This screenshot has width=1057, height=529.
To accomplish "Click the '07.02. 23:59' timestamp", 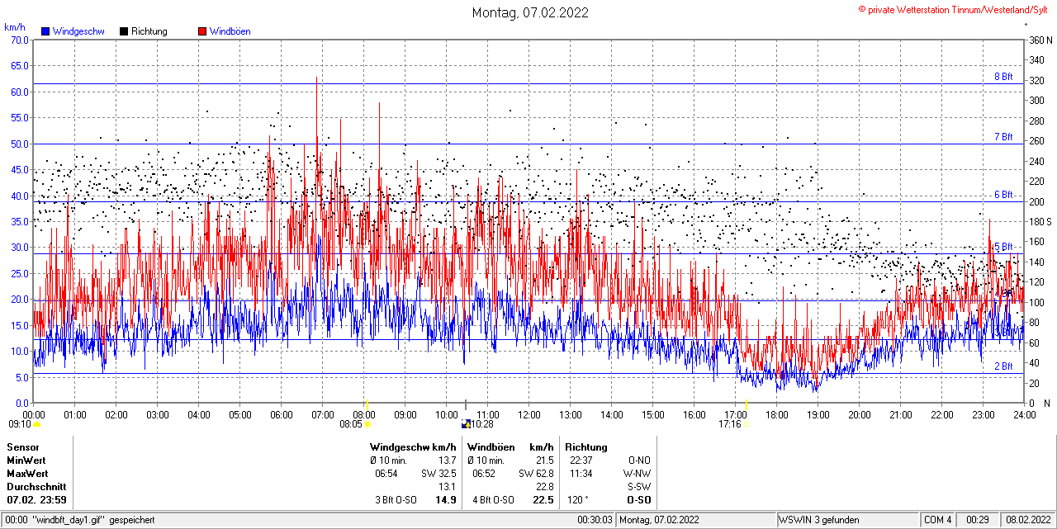I will (36, 499).
